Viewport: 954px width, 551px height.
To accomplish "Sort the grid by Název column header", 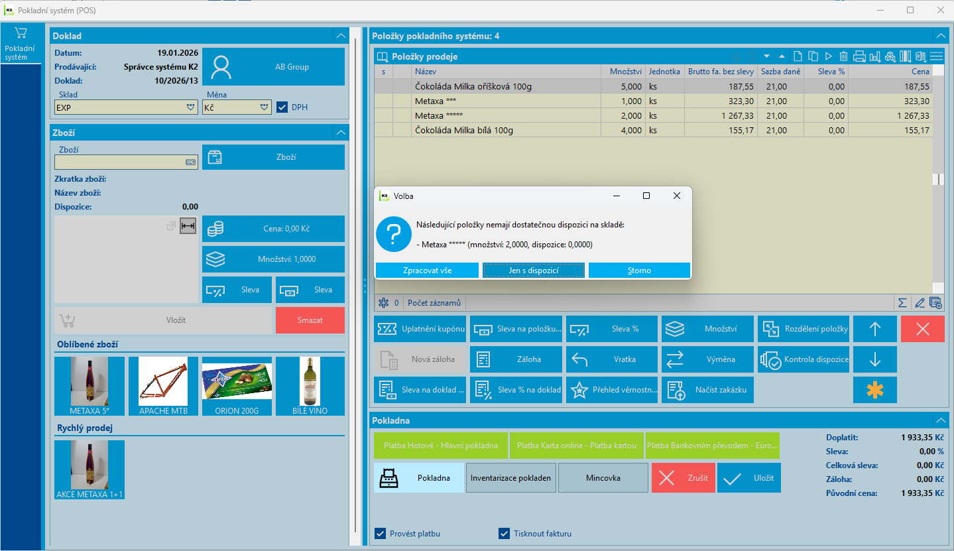I will click(x=506, y=72).
